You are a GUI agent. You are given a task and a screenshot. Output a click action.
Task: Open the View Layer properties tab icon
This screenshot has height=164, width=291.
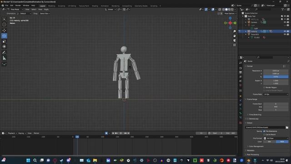pyautogui.click(x=241, y=77)
